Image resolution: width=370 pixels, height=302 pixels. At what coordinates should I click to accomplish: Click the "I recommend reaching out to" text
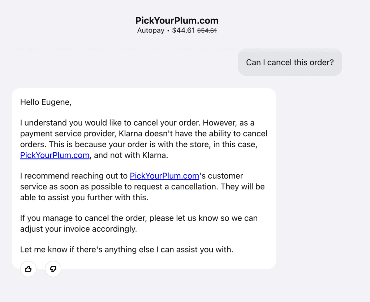pos(74,176)
